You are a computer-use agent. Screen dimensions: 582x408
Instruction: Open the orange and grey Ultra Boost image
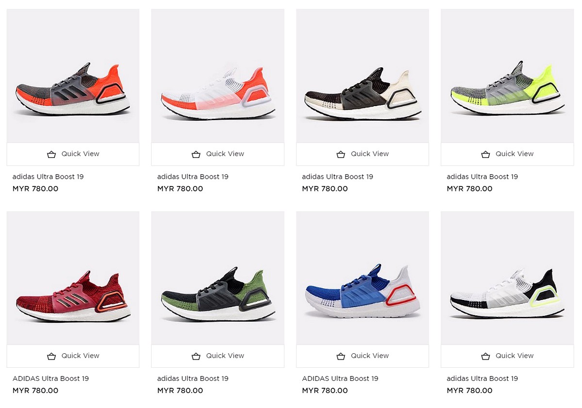tap(73, 76)
